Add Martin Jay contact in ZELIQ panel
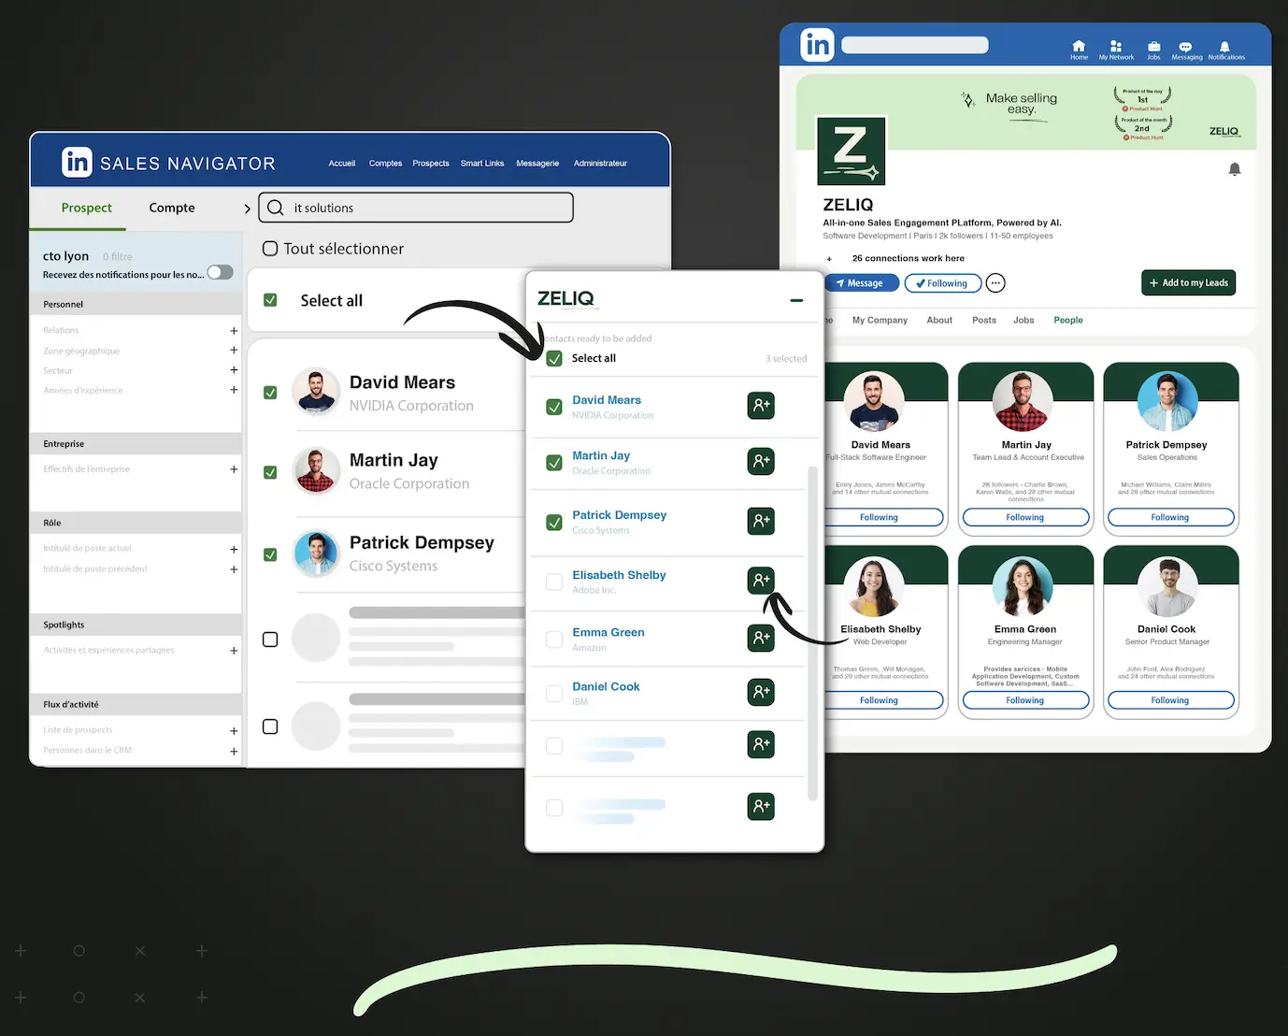The image size is (1288, 1036). coord(761,462)
